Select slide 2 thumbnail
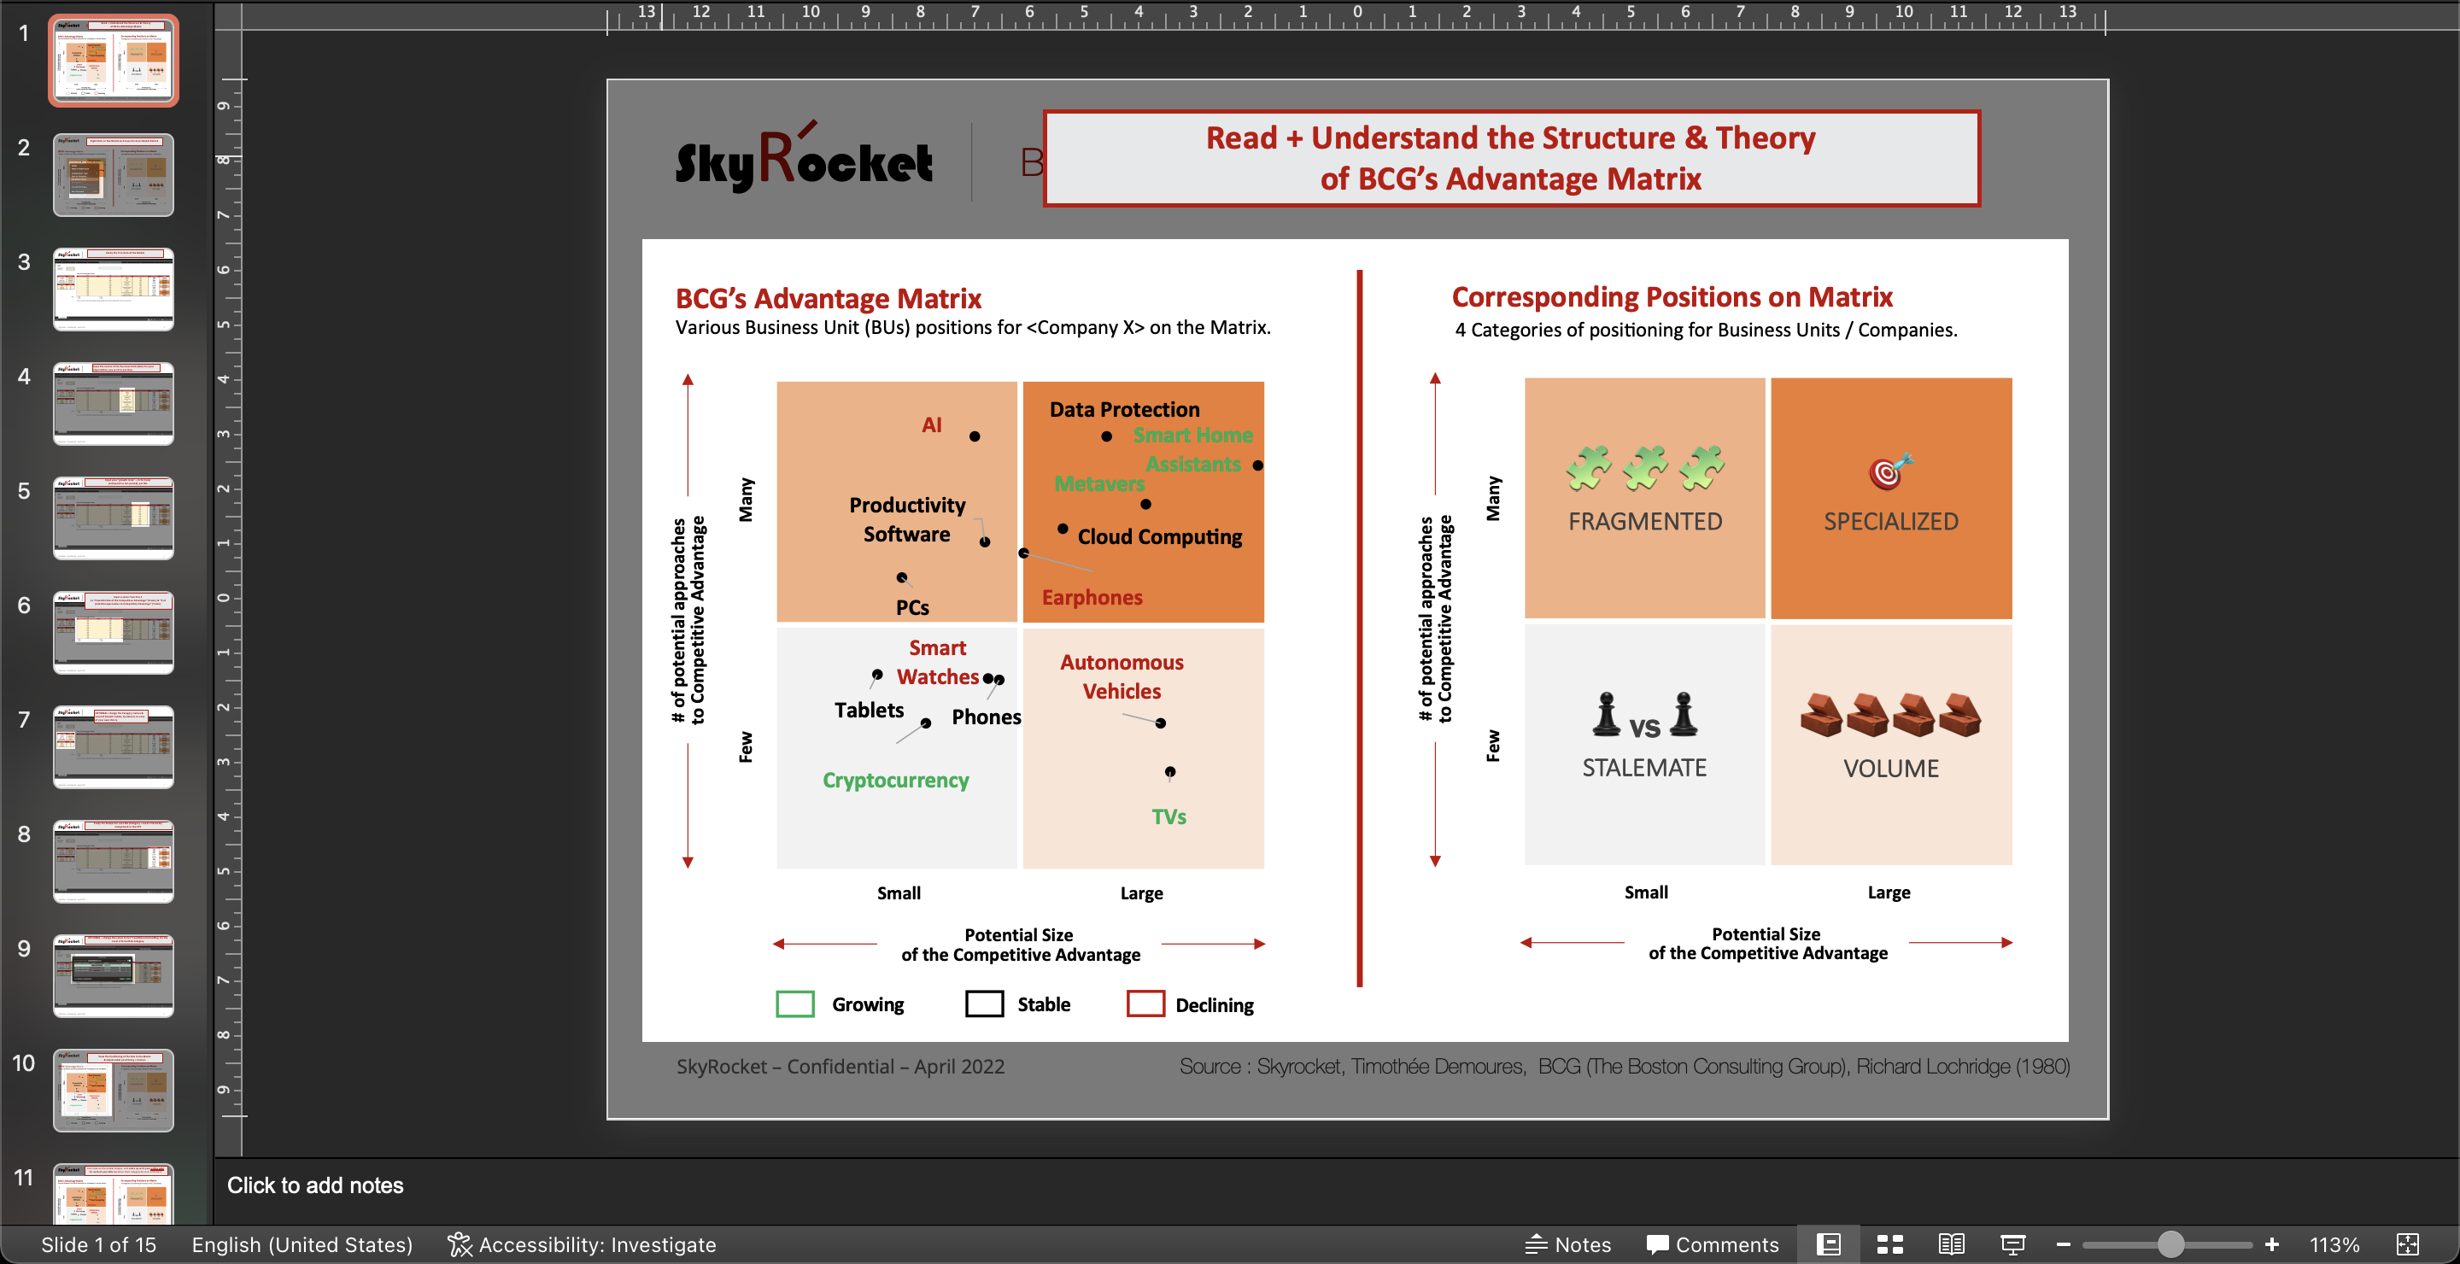Viewport: 2460px width, 1264px height. [x=113, y=175]
